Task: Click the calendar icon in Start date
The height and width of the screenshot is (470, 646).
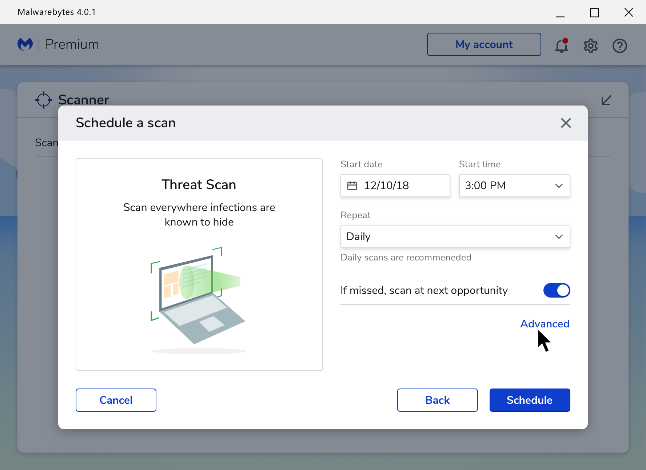Action: 352,186
